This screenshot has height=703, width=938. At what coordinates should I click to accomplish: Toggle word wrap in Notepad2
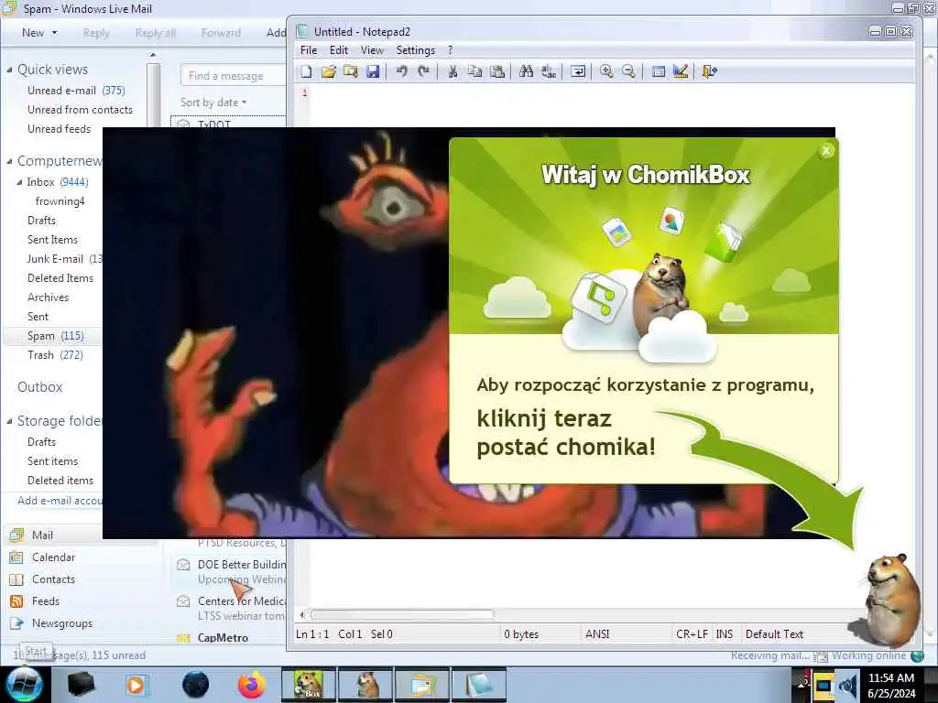pyautogui.click(x=578, y=71)
